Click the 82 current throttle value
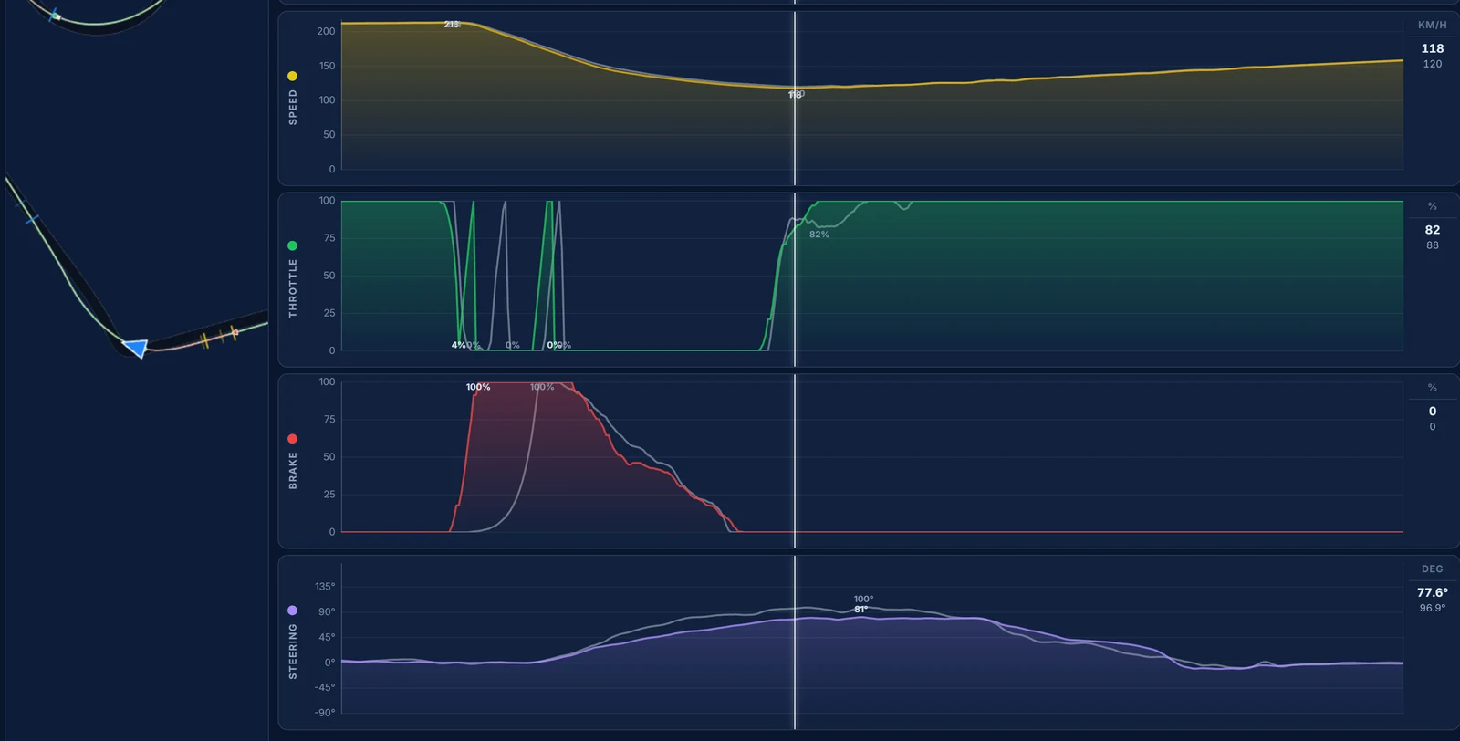This screenshot has height=741, width=1460. (1432, 230)
